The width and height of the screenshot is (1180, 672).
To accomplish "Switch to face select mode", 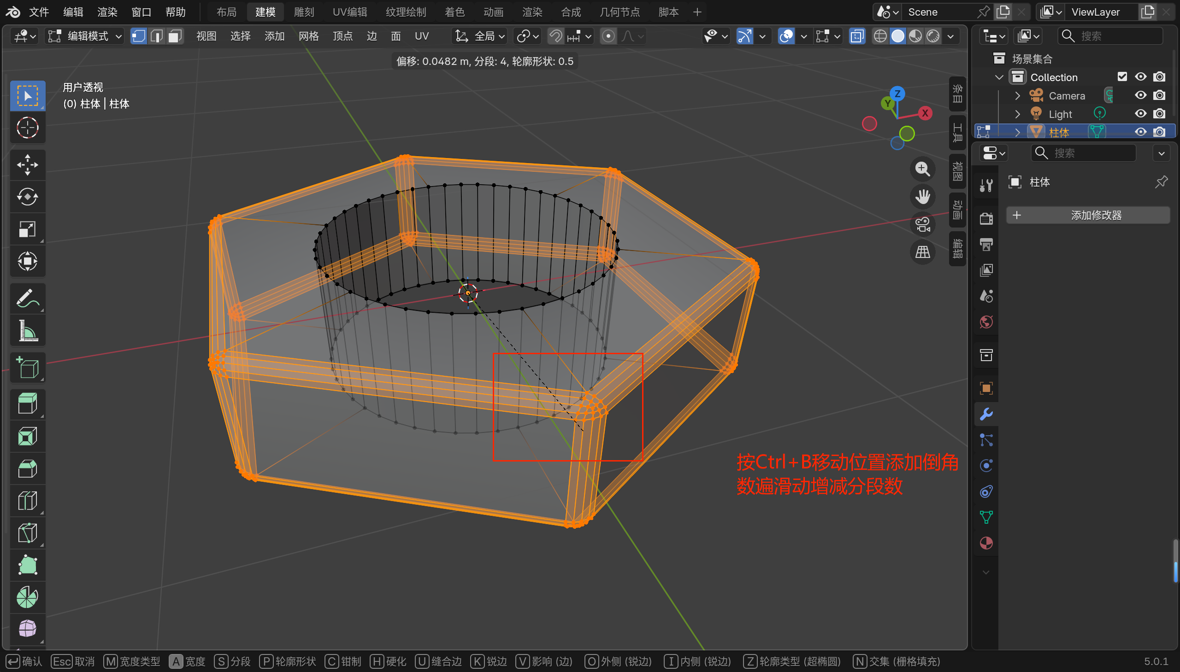I will tap(175, 36).
